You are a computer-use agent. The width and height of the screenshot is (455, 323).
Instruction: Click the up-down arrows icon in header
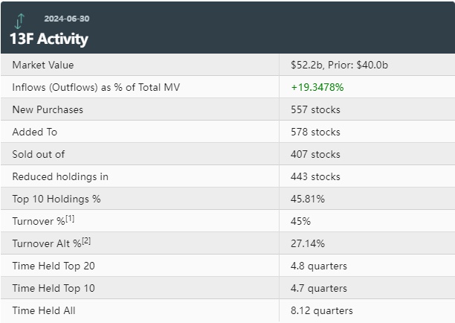(20, 22)
